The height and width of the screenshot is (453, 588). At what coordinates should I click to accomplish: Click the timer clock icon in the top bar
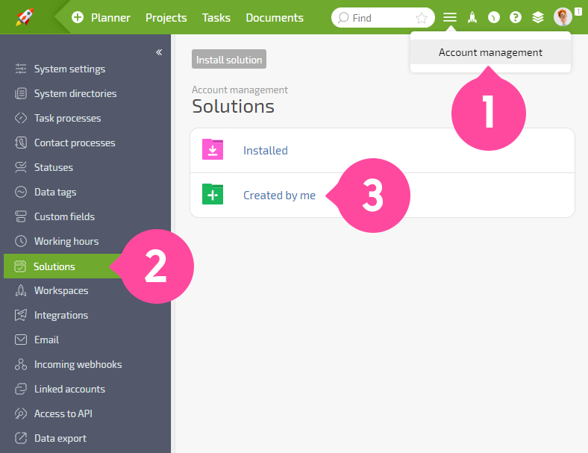[x=494, y=17]
